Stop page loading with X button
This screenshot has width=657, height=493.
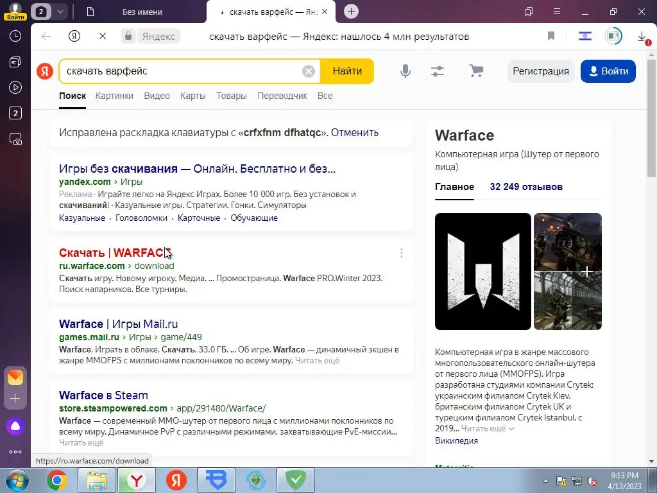pos(102,36)
